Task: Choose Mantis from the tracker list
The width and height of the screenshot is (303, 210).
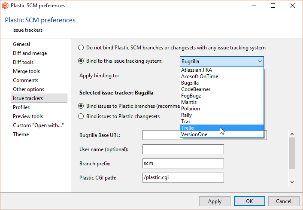Action: pyautogui.click(x=221, y=102)
